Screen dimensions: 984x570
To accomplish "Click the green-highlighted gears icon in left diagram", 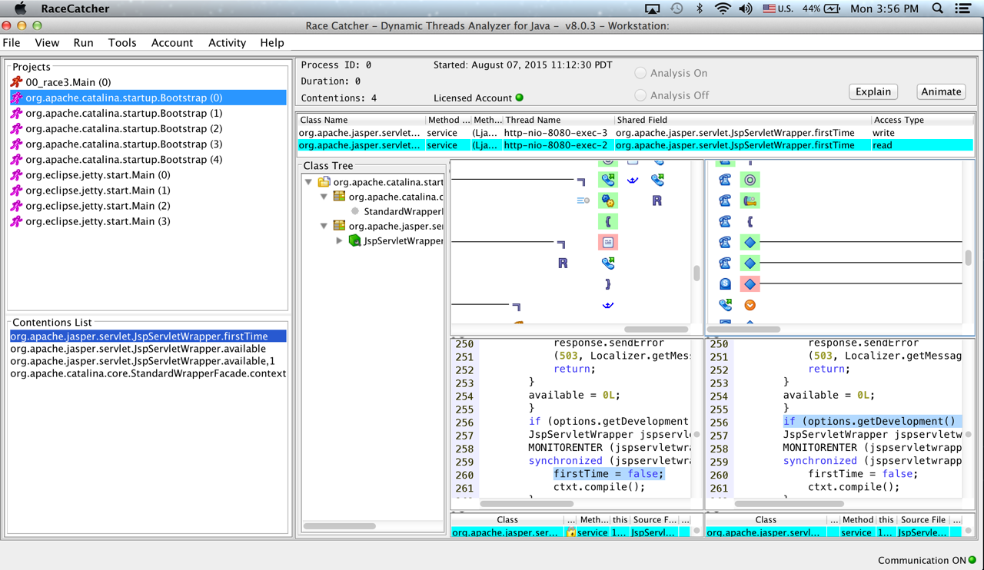I will (x=607, y=200).
